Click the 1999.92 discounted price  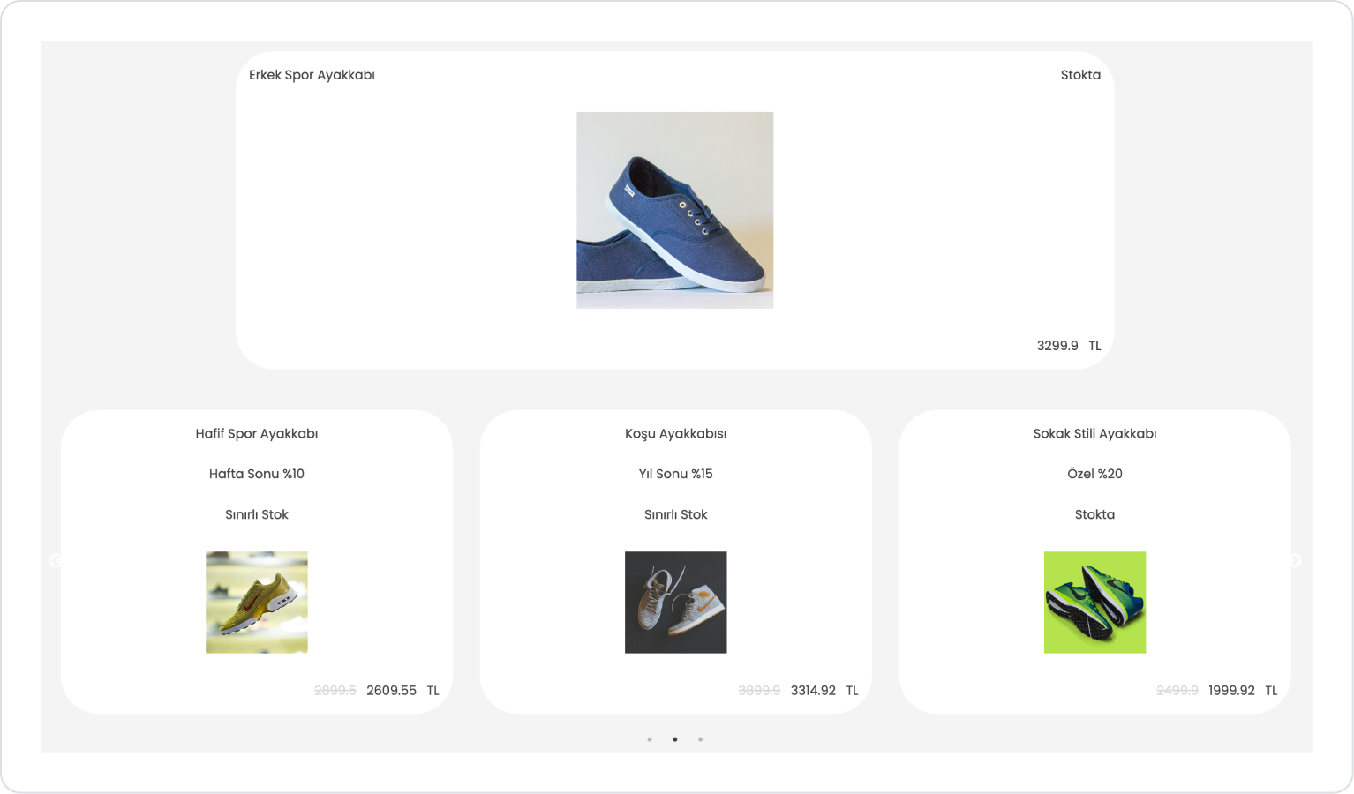tap(1231, 691)
